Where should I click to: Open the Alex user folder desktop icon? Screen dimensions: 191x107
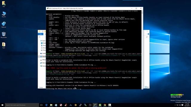[4, 4]
